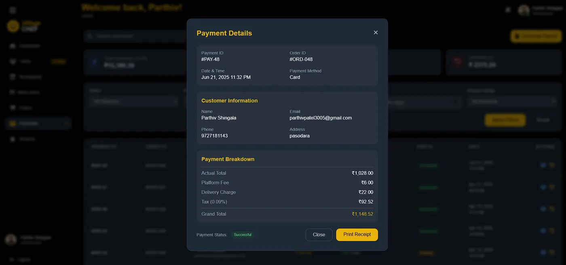566x265 pixels.
Task: Select the order ID #ORD-048
Action: pos(301,59)
